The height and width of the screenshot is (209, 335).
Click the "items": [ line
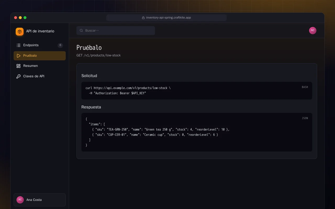pos(97,124)
